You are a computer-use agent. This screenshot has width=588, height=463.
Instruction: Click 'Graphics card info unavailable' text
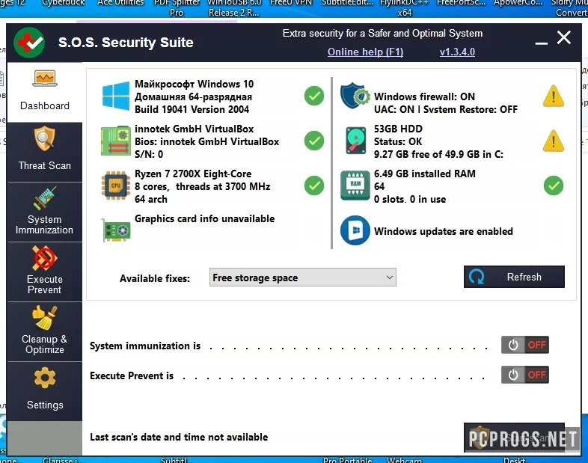pos(204,218)
